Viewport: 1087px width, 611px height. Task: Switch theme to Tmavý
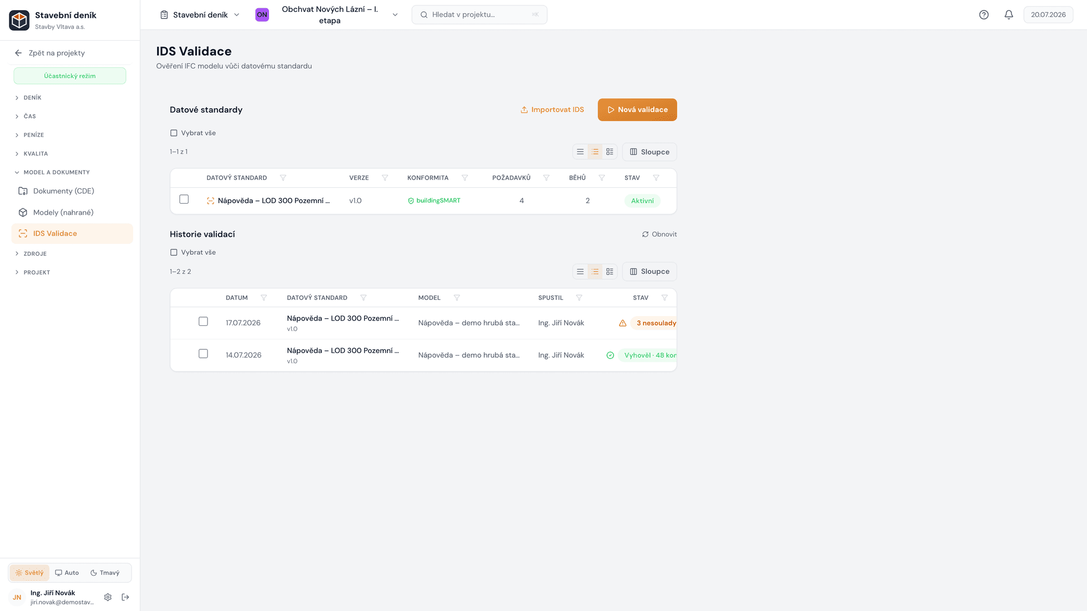click(x=105, y=572)
